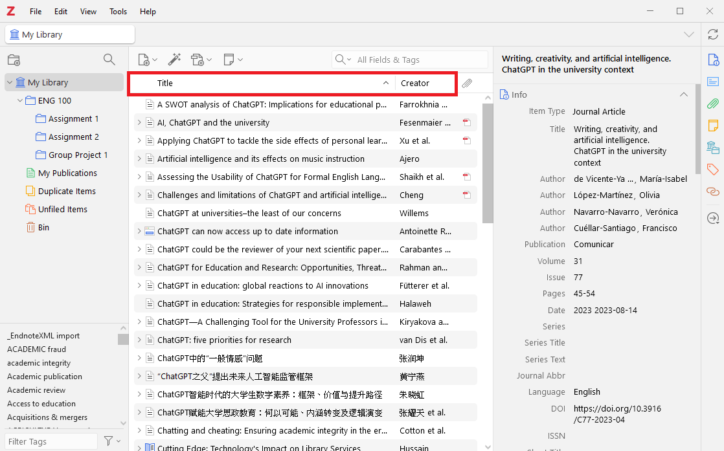Open the tag filter options dropdown
Viewport: 724px width, 451px height.
tap(112, 441)
